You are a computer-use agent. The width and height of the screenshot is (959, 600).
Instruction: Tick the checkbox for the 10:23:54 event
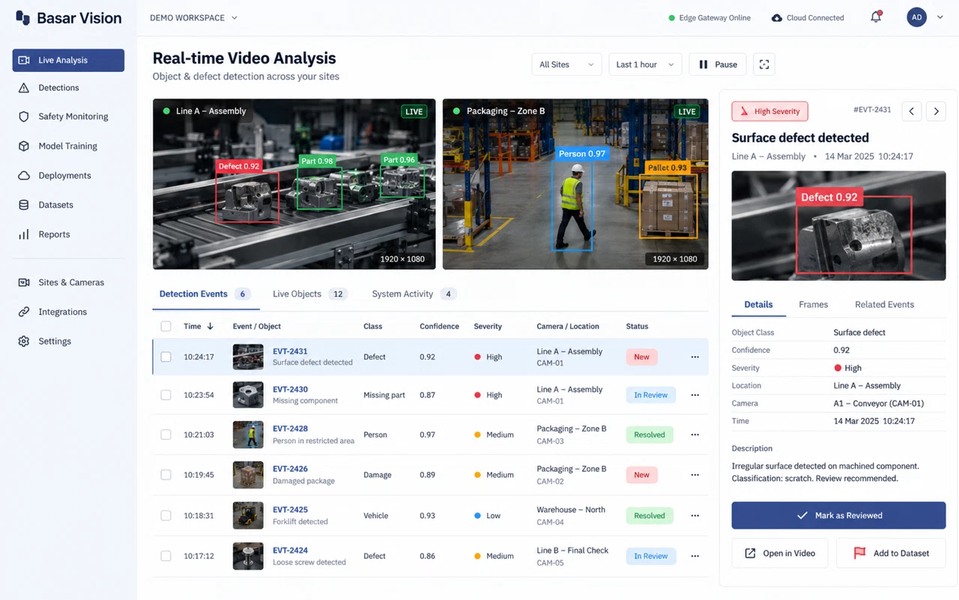[166, 395]
